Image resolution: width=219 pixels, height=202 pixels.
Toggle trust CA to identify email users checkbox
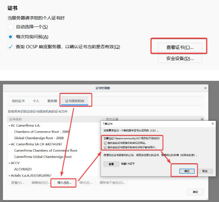[106, 147]
